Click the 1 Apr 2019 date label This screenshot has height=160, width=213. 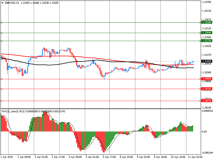pyautogui.click(x=7, y=157)
